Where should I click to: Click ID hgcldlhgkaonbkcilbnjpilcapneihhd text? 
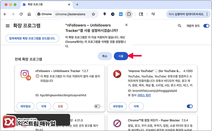(61, 95)
